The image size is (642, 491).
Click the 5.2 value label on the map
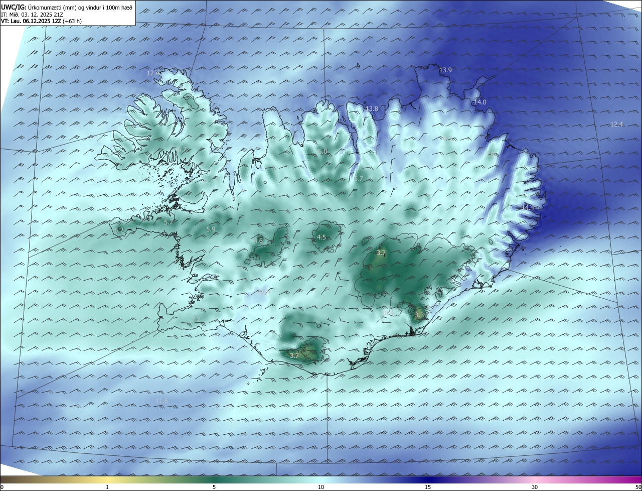coord(119,230)
